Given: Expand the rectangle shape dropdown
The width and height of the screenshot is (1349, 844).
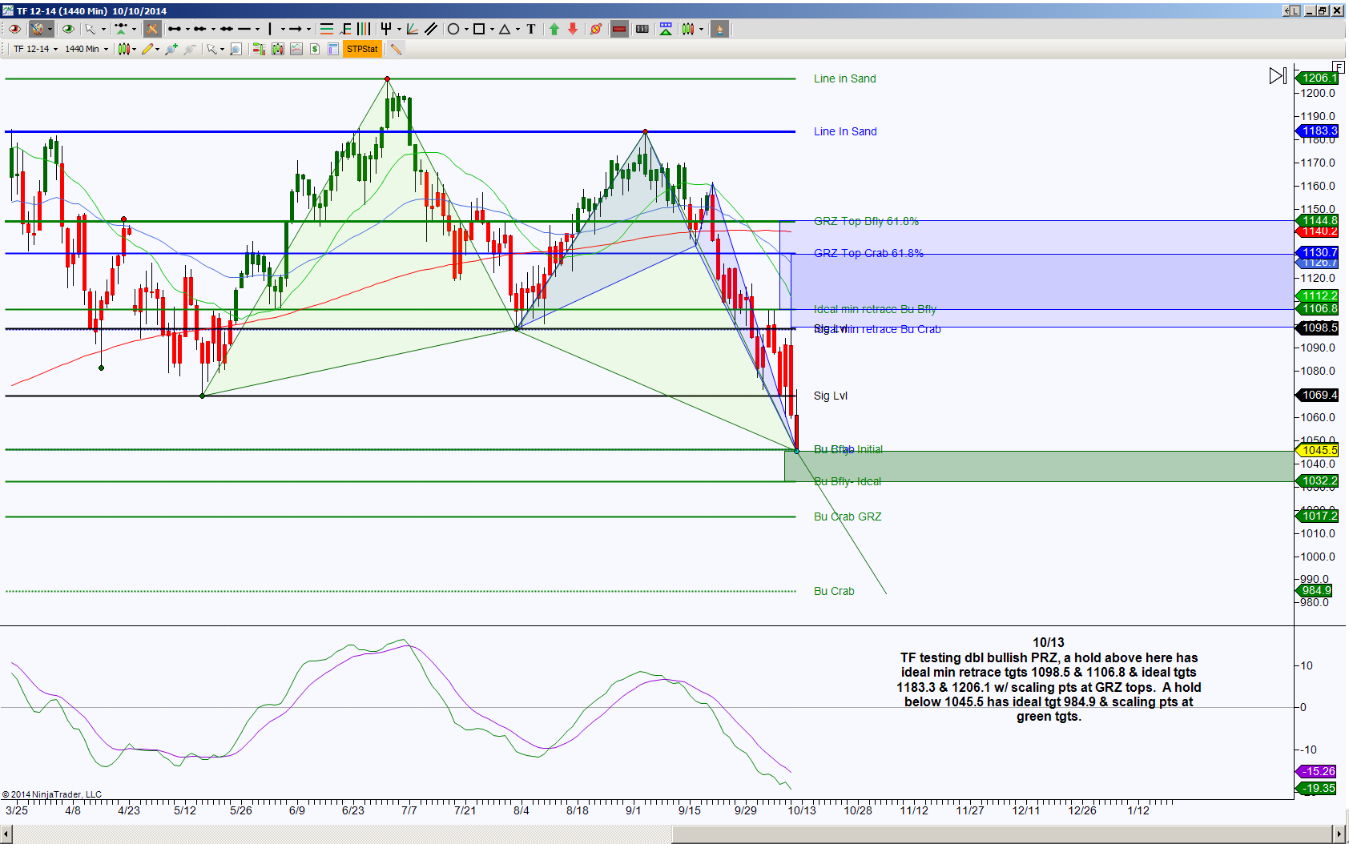Looking at the screenshot, I should point(492,29).
